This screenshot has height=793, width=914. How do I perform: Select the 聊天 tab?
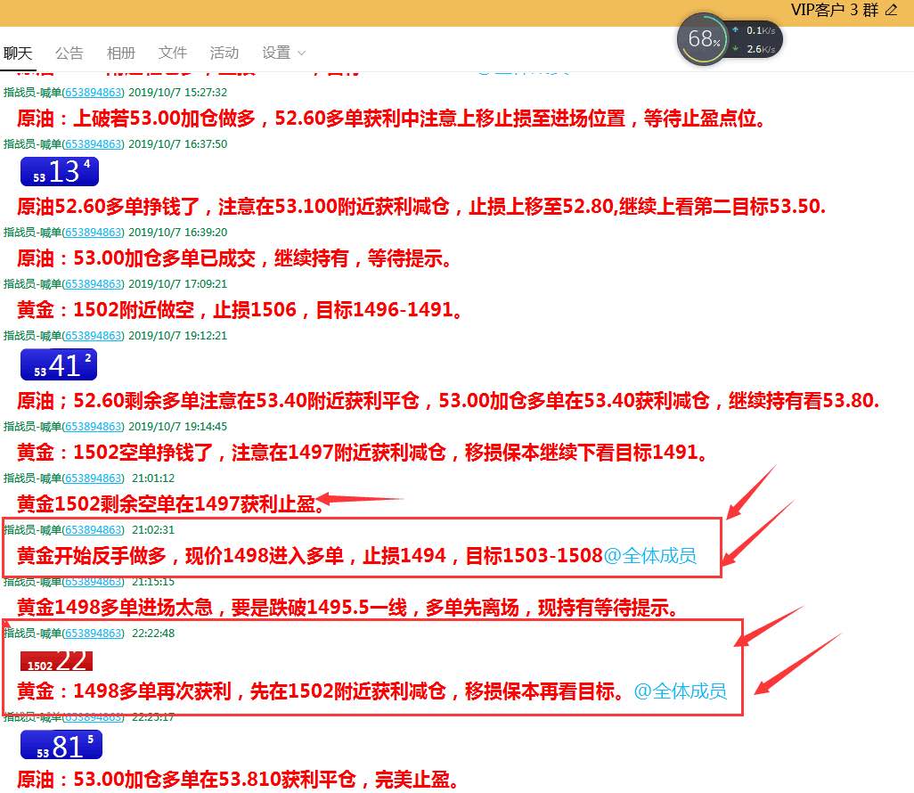18,53
